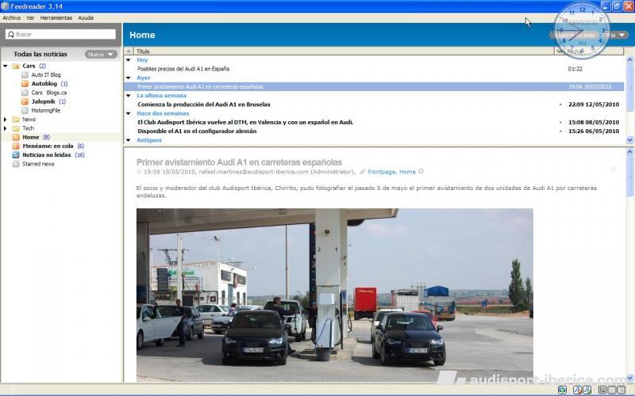Click the Cars Blogs.ca feed icon
This screenshot has width=635, height=396.
click(25, 93)
